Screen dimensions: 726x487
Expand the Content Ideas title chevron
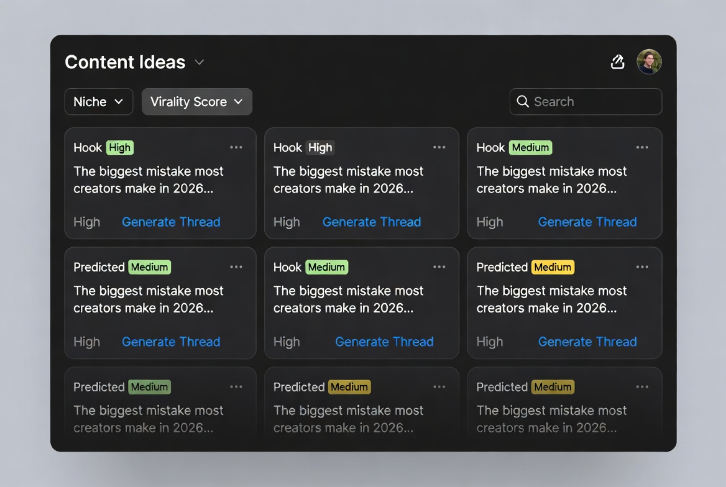[200, 62]
